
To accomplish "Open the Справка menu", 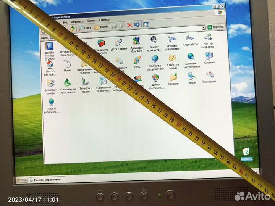I will 104,20.
